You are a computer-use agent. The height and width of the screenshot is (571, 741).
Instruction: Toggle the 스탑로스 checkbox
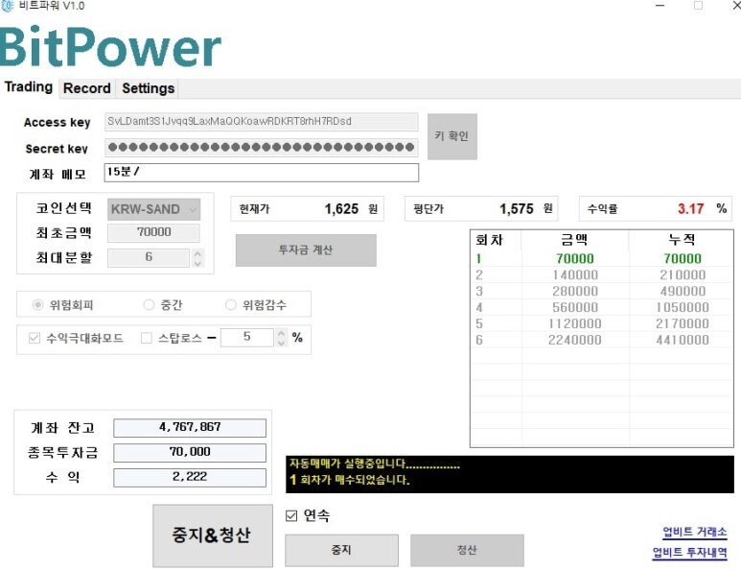[147, 338]
